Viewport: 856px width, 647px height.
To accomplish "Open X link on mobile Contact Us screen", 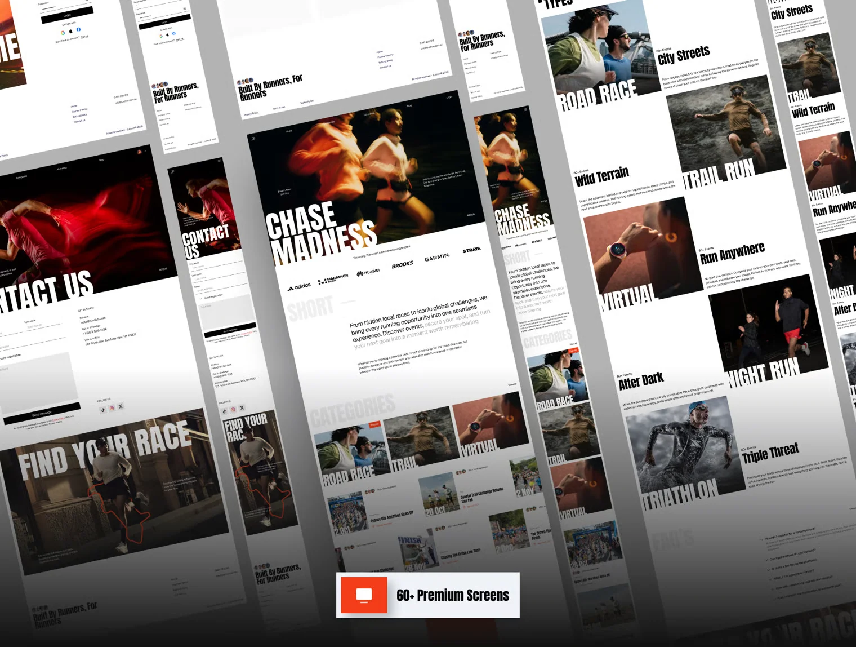I will tap(242, 407).
